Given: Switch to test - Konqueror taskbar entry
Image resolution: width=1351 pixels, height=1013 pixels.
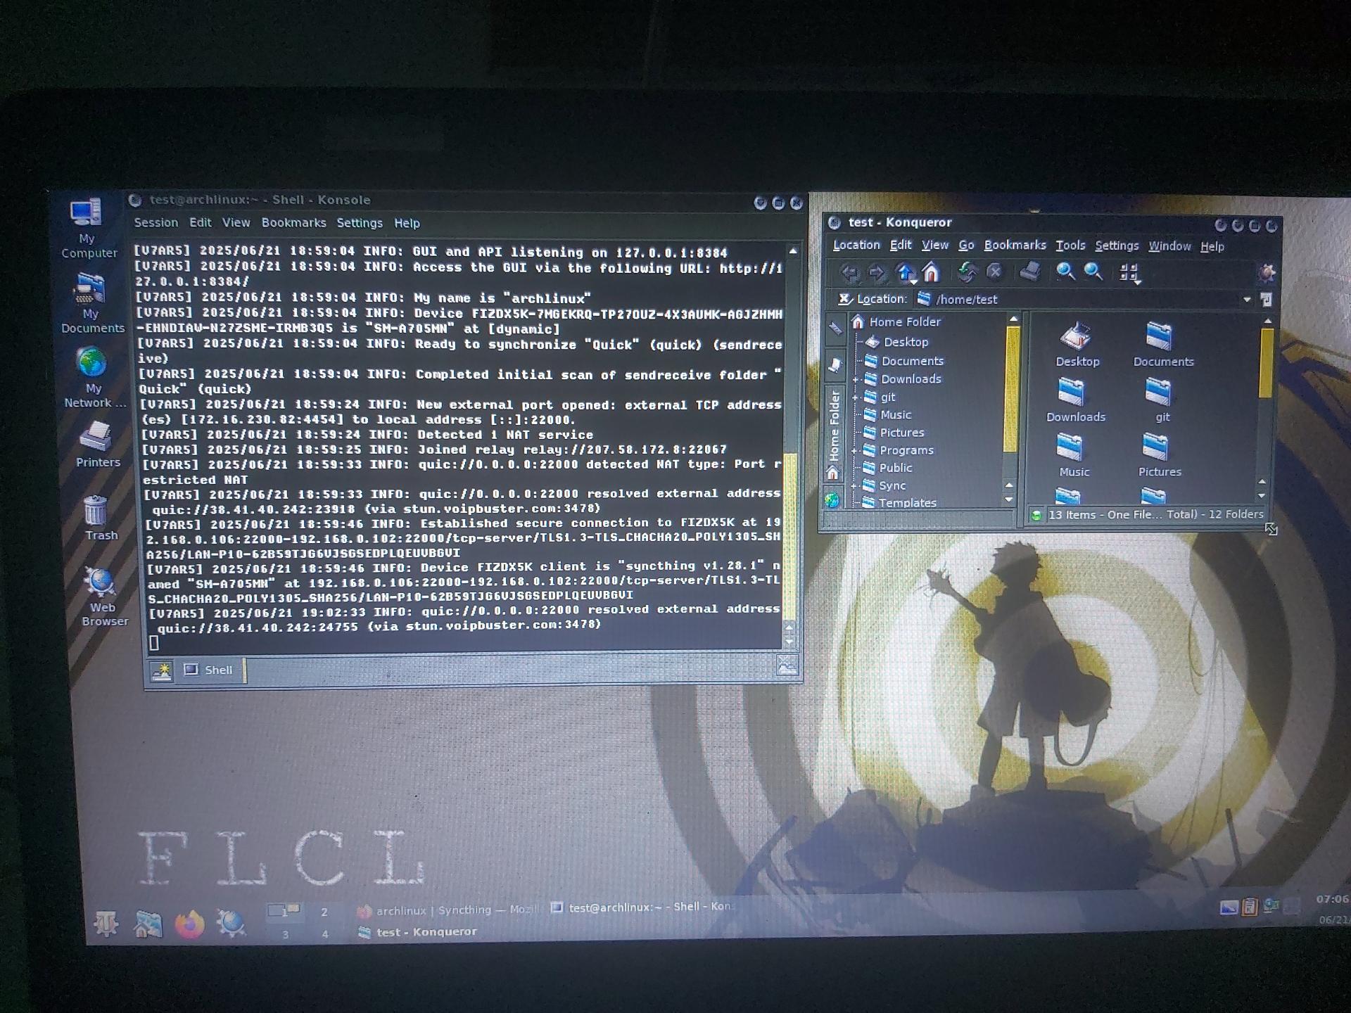Looking at the screenshot, I should (417, 932).
